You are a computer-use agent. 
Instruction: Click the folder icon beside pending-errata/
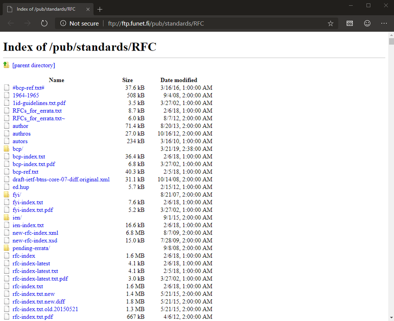pyautogui.click(x=6, y=248)
